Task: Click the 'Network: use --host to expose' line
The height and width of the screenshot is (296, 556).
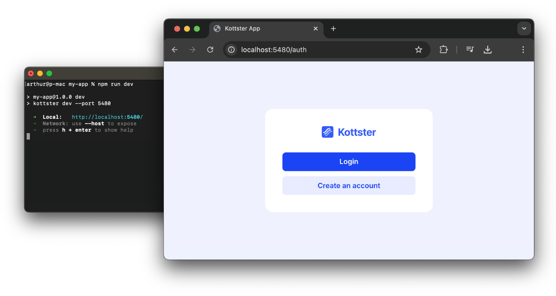Action: 89,124
